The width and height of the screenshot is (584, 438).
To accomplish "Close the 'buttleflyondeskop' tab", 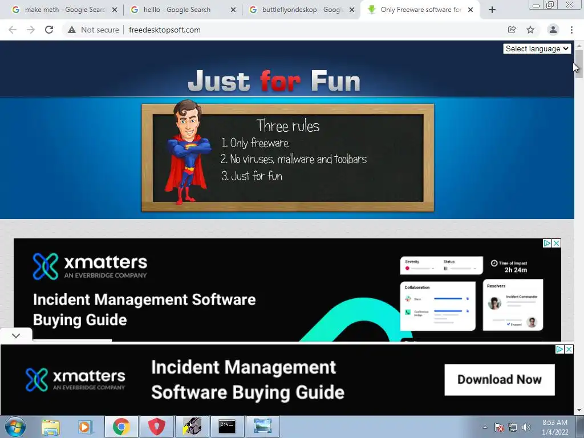I will (x=351, y=10).
